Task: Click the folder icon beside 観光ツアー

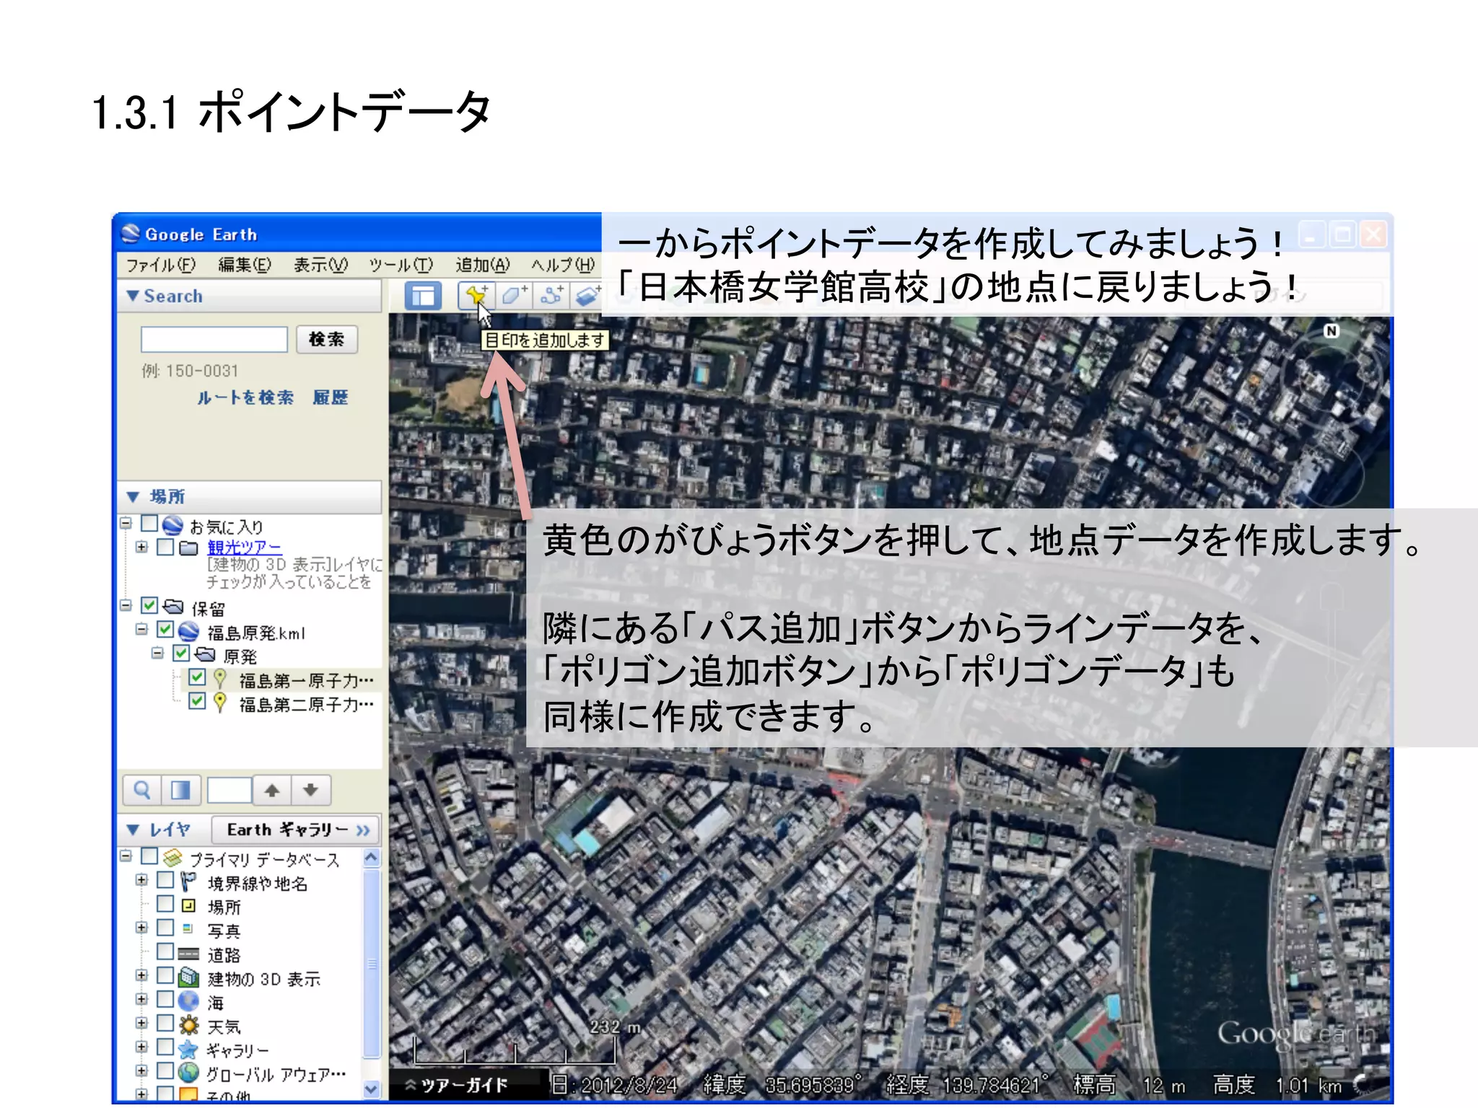Action: pyautogui.click(x=188, y=548)
